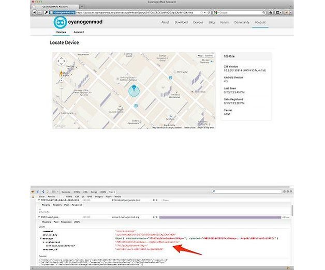
Task: Click the Firebug inspect element icon
Action: click(37, 192)
